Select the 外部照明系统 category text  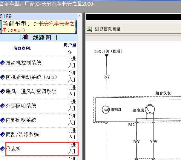pos(21,106)
